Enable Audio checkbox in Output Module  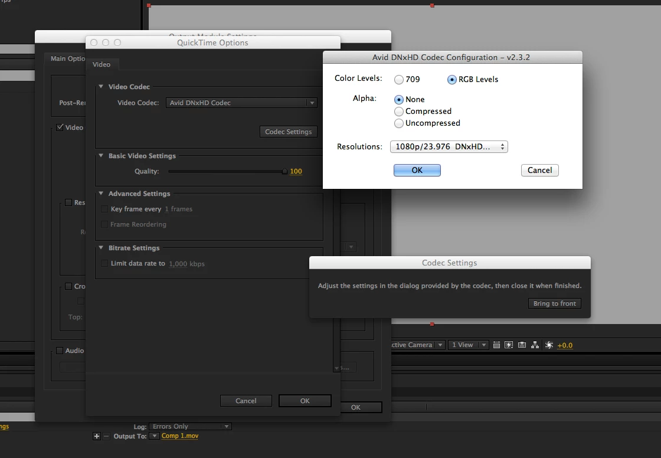tap(60, 351)
